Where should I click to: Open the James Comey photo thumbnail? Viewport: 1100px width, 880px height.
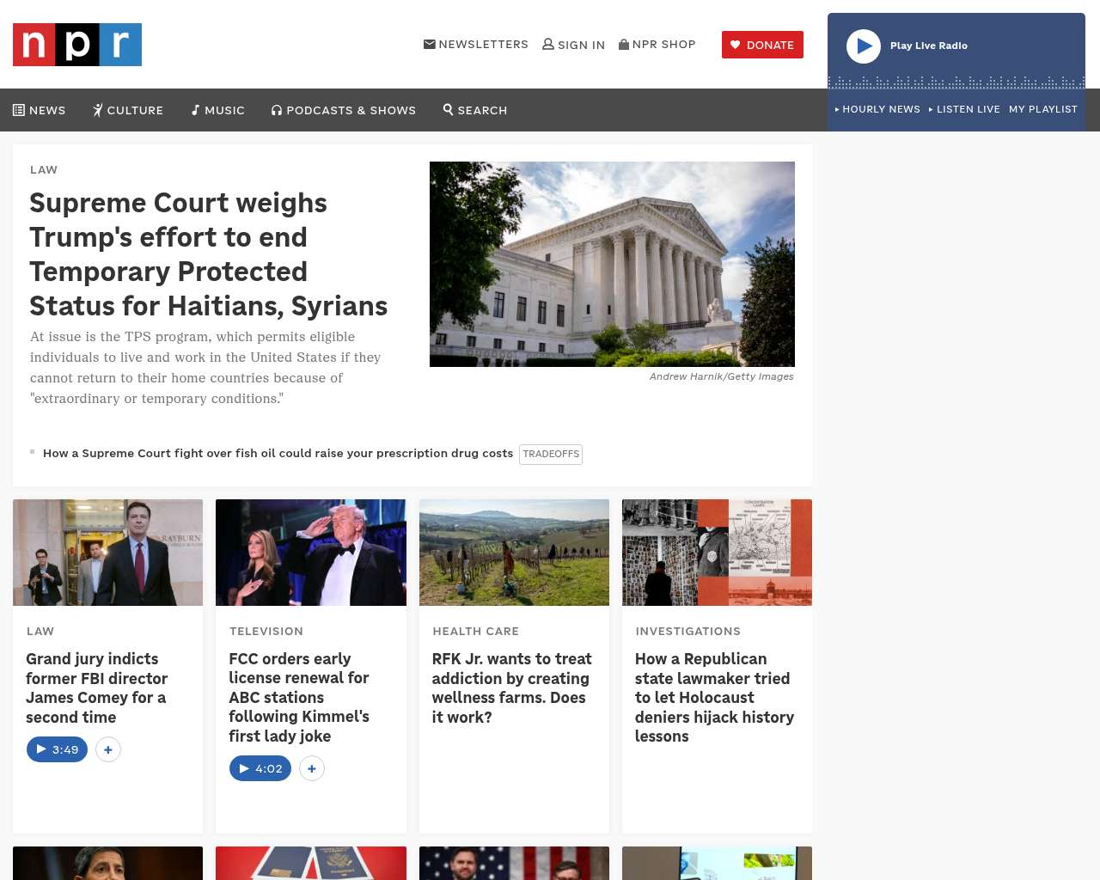point(108,553)
